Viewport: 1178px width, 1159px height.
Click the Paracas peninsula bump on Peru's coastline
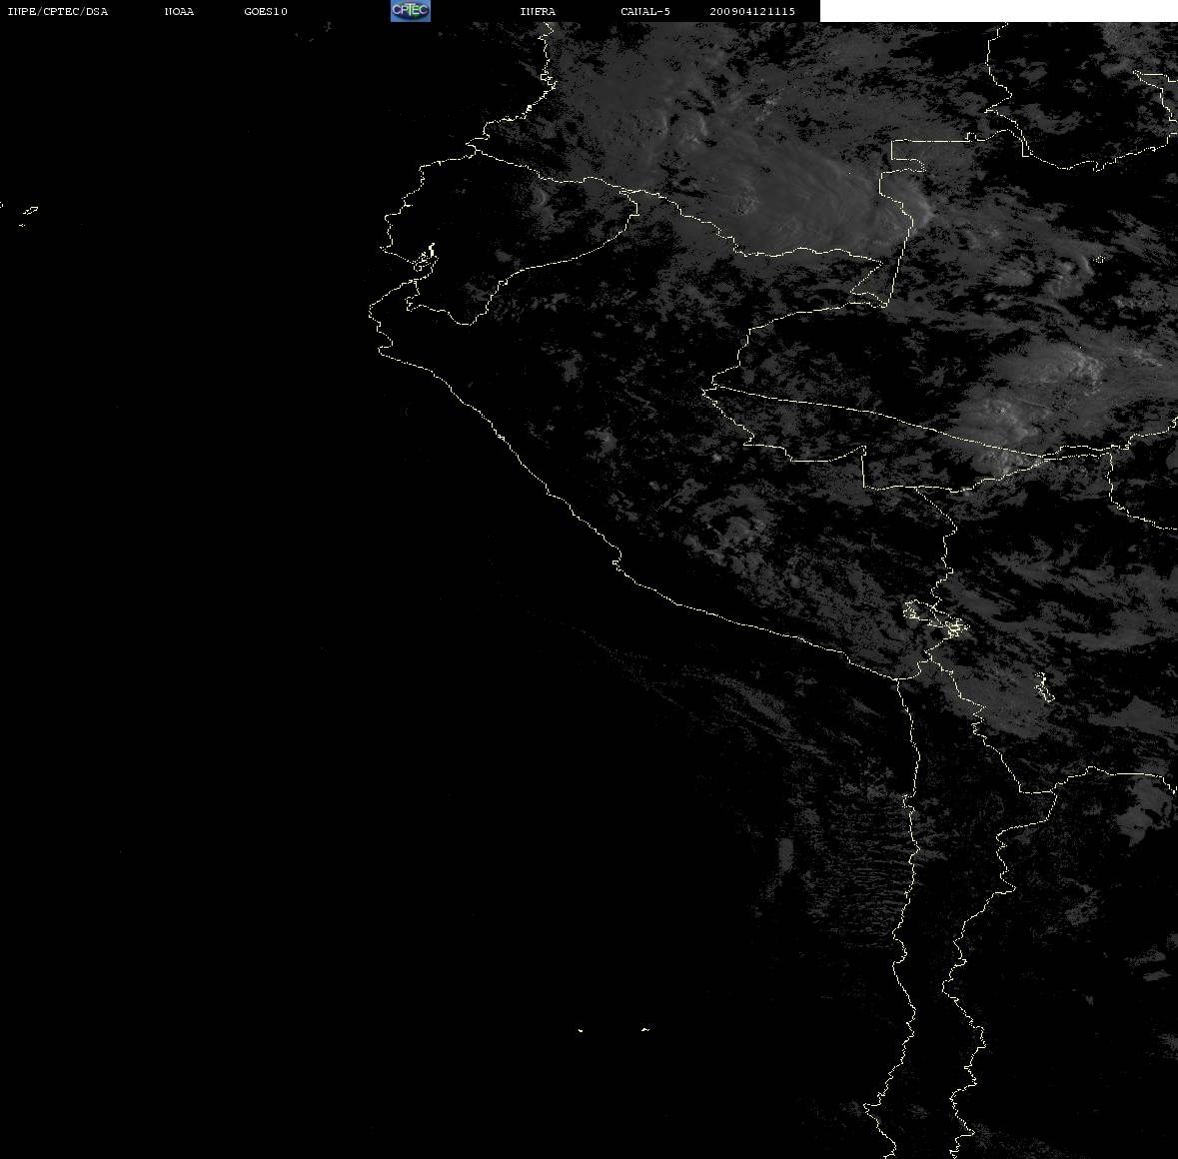click(616, 561)
